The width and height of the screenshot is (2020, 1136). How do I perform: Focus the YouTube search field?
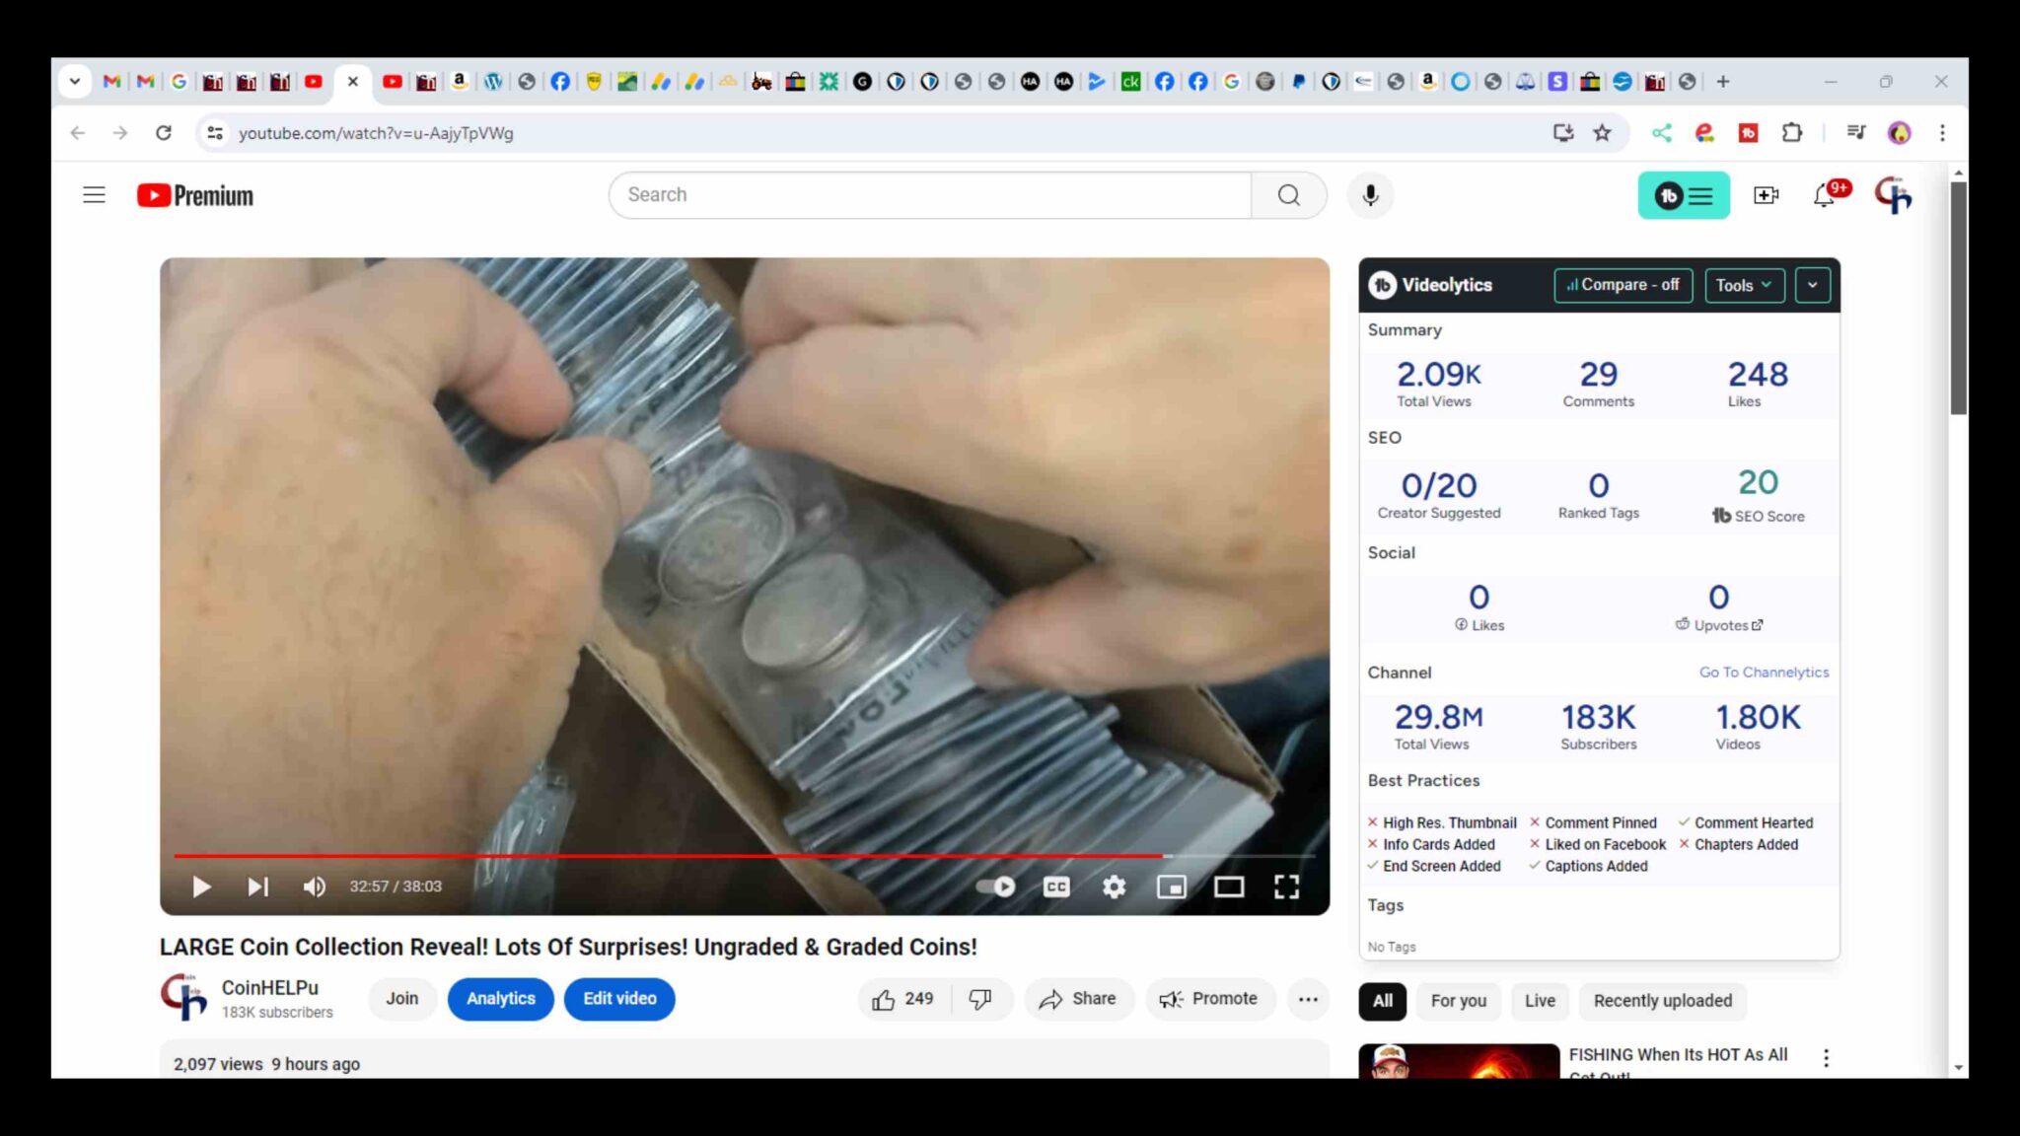click(930, 195)
